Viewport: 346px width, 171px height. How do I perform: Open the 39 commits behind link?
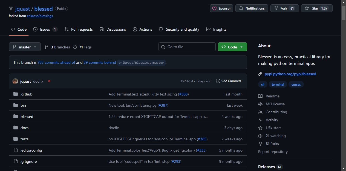coord(100,62)
